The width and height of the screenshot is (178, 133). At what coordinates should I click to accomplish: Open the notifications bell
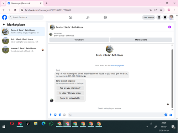[x=165, y=17]
